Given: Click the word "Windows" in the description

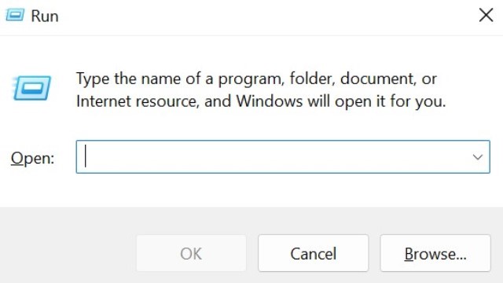Looking at the screenshot, I should tap(270, 101).
